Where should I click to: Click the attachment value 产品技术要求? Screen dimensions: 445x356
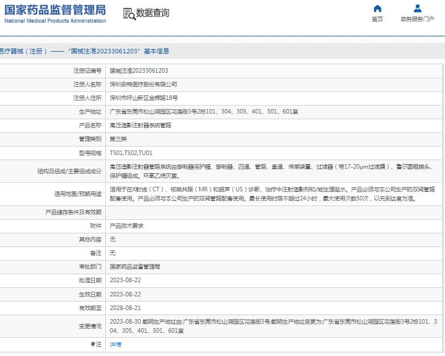pos(126,226)
